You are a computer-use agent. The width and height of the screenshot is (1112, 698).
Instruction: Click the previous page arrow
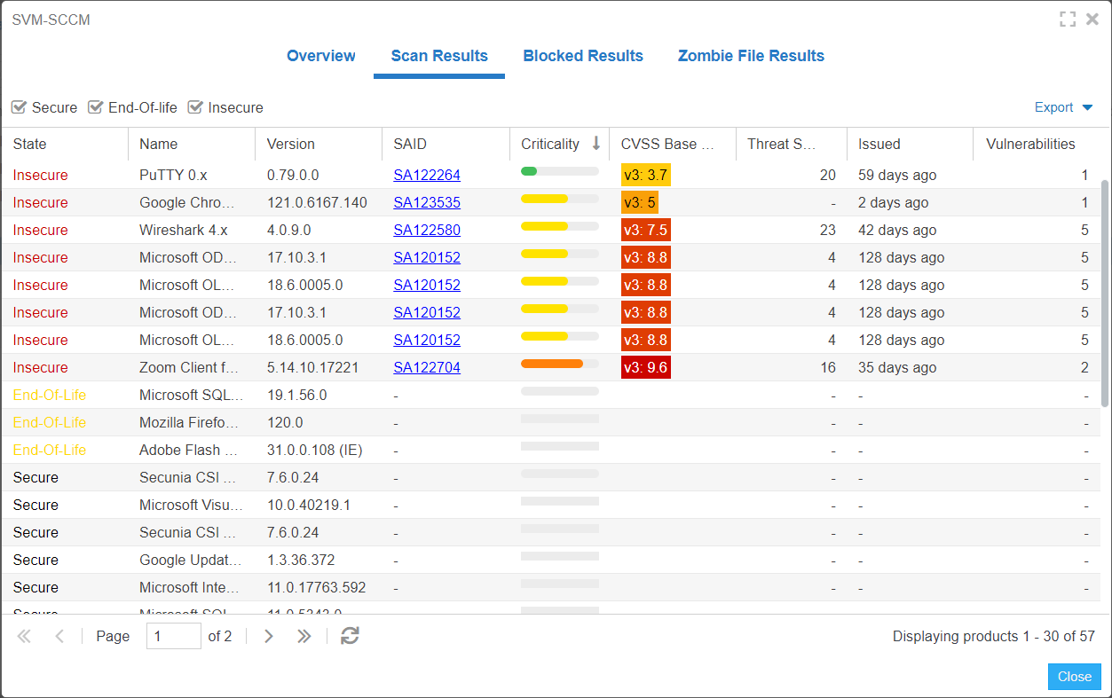click(x=59, y=636)
